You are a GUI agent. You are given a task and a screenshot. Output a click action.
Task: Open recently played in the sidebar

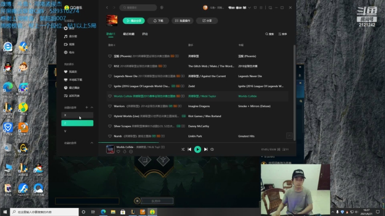pyautogui.click(x=72, y=88)
